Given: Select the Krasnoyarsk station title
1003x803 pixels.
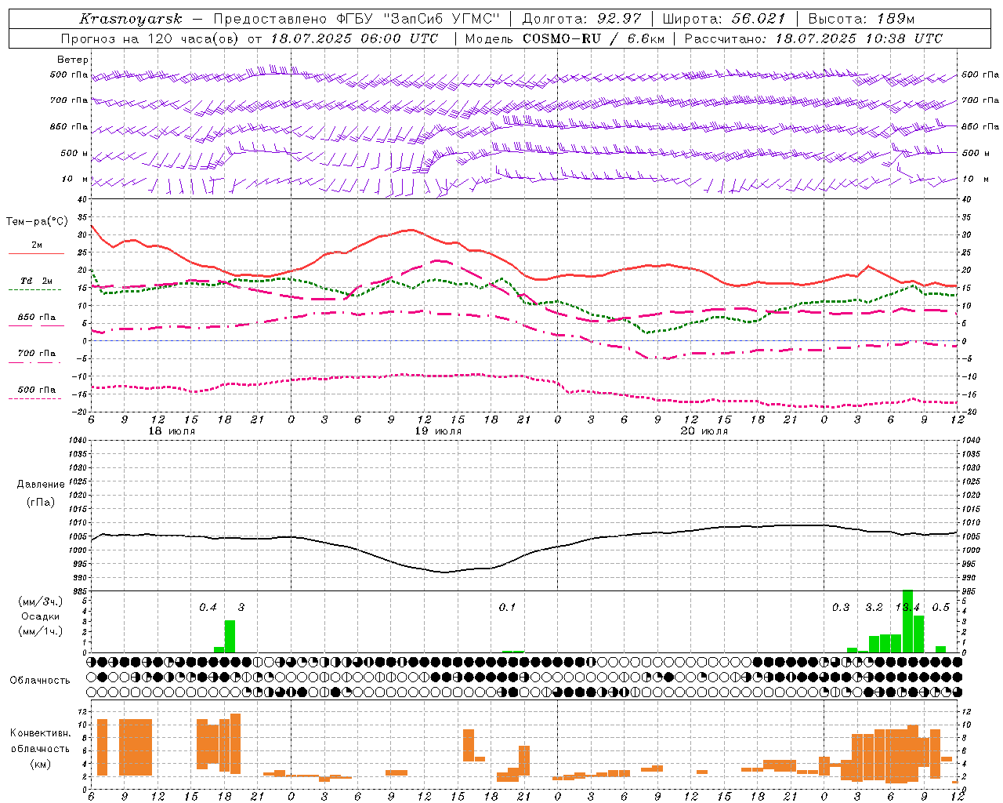Looking at the screenshot, I should click(131, 19).
